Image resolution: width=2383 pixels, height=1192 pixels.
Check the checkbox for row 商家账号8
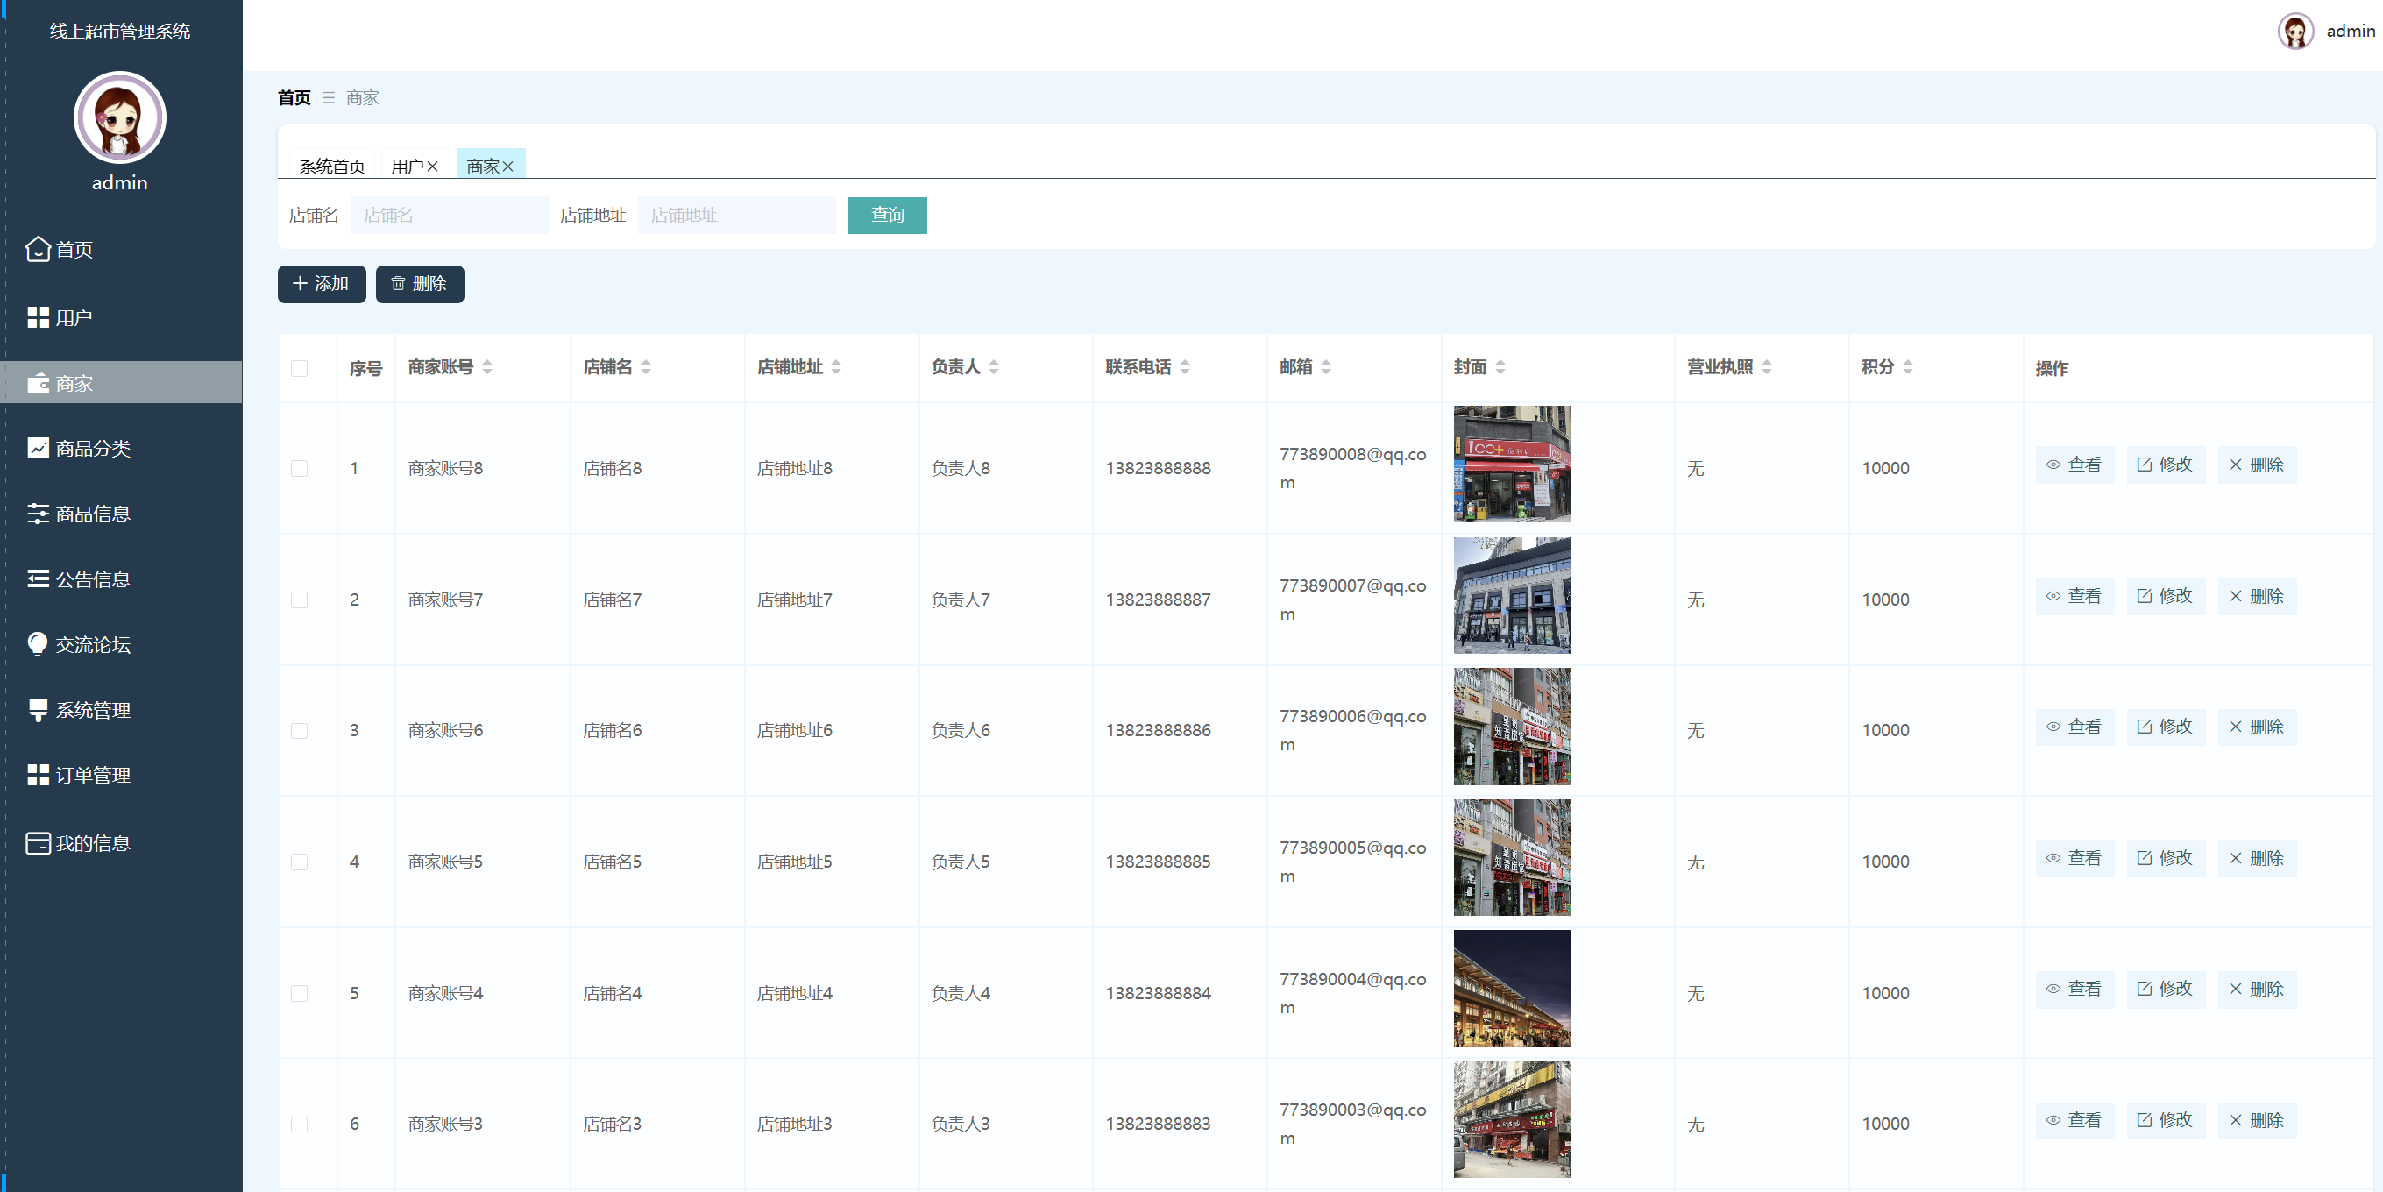(x=299, y=468)
